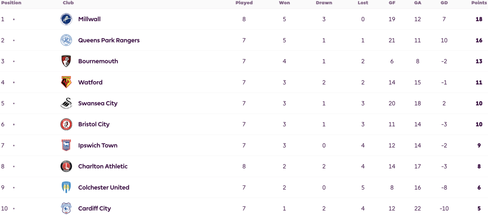Click the Queens Park Rangers crest

(x=66, y=40)
